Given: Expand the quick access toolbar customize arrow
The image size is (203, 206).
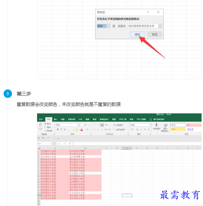Looking at the screenshot, I should pos(62,138).
